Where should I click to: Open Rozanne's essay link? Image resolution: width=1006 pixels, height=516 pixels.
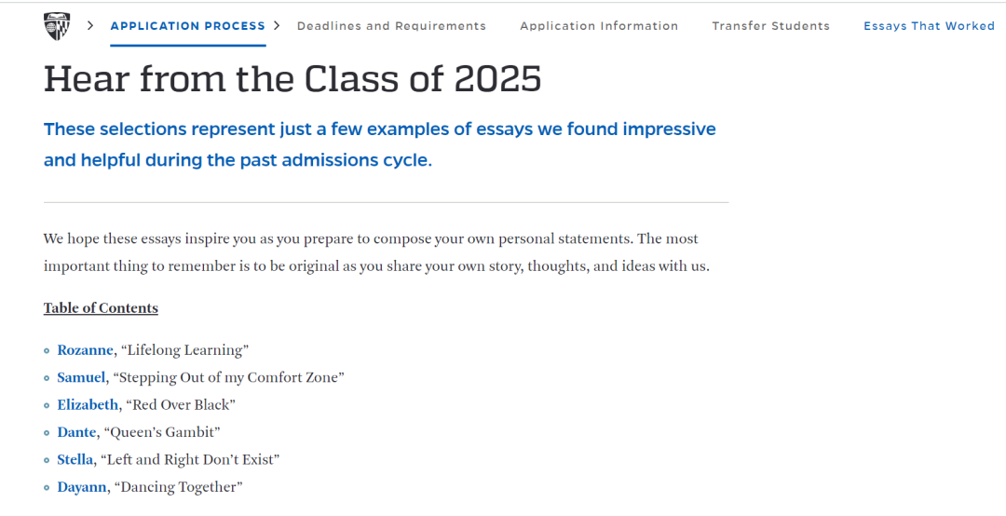(x=86, y=350)
